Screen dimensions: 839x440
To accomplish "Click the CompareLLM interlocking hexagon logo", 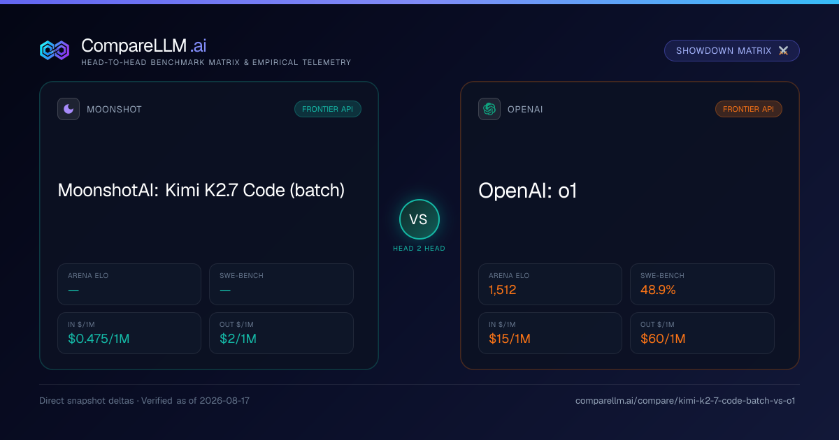I will (x=55, y=50).
